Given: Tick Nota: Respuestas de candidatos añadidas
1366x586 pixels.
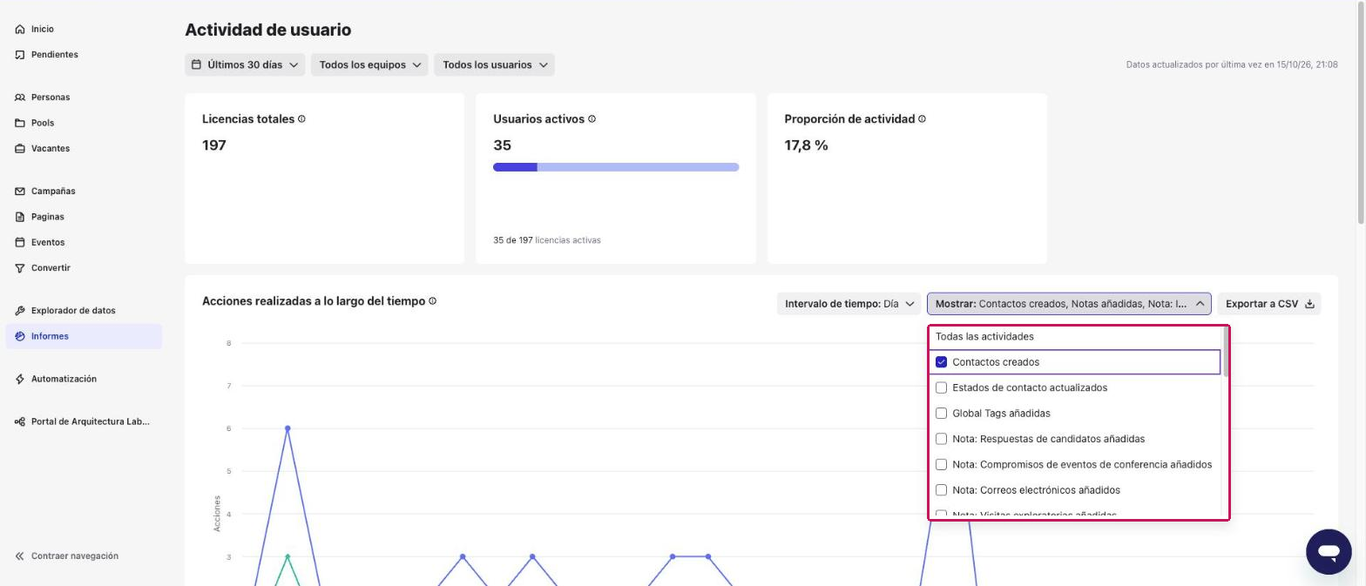Looking at the screenshot, I should 941,439.
